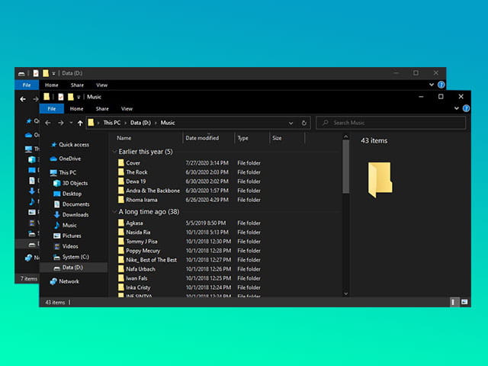
Task: Open the File menu in Music window
Action: pos(52,109)
